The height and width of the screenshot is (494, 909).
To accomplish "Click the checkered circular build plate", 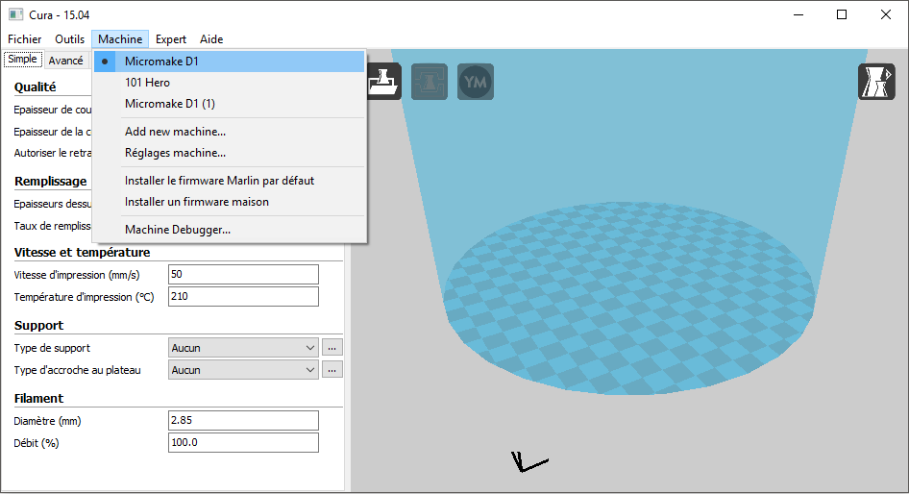I will click(x=629, y=299).
